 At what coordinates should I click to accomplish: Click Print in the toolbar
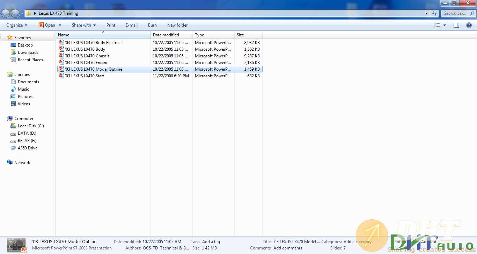pos(111,25)
